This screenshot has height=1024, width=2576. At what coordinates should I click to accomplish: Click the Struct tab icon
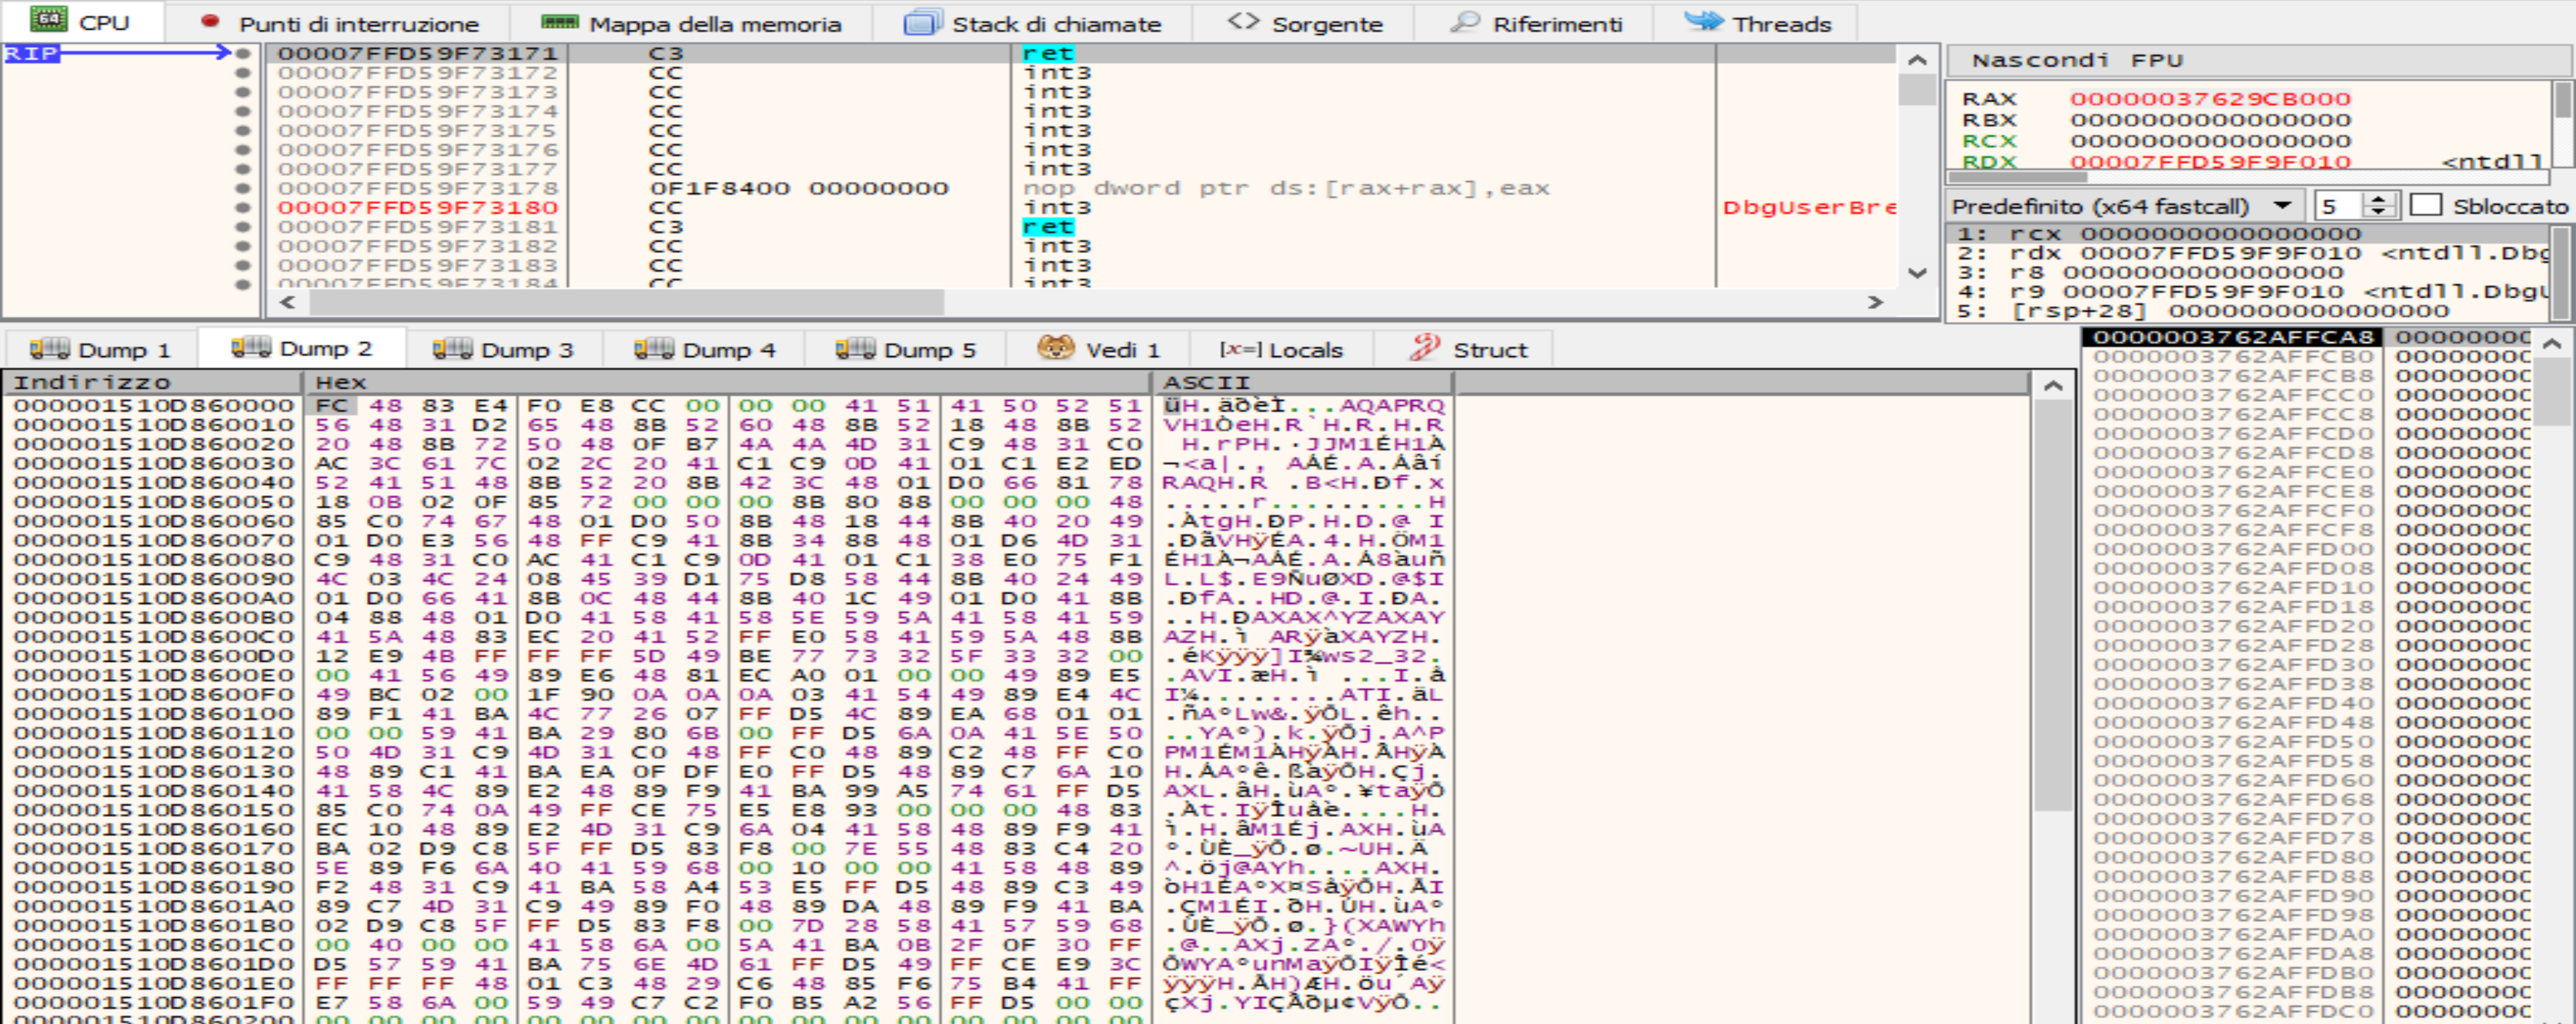pyautogui.click(x=1424, y=348)
